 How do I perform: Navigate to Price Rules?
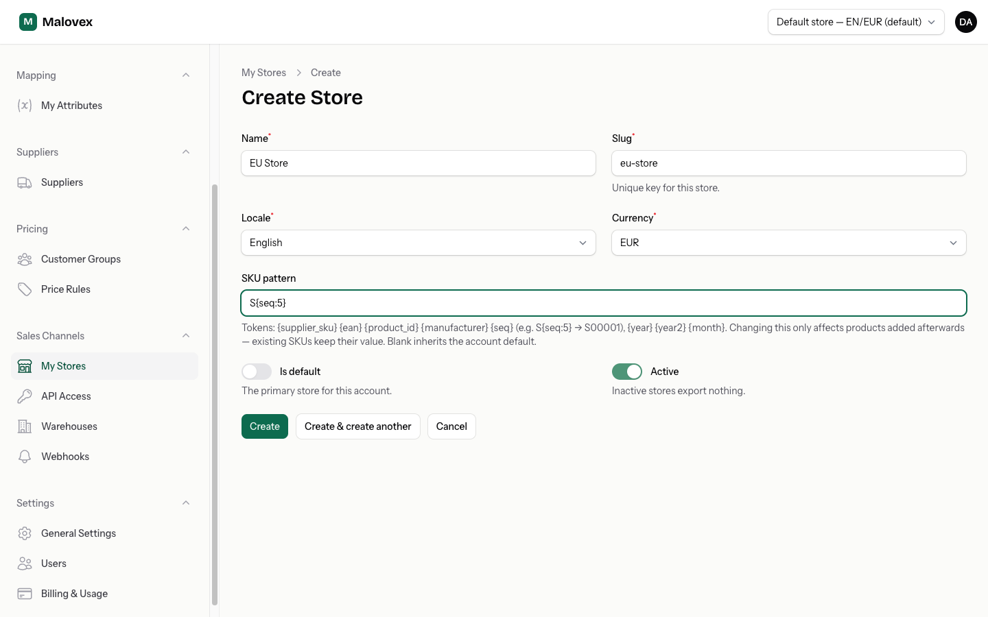coord(105,289)
